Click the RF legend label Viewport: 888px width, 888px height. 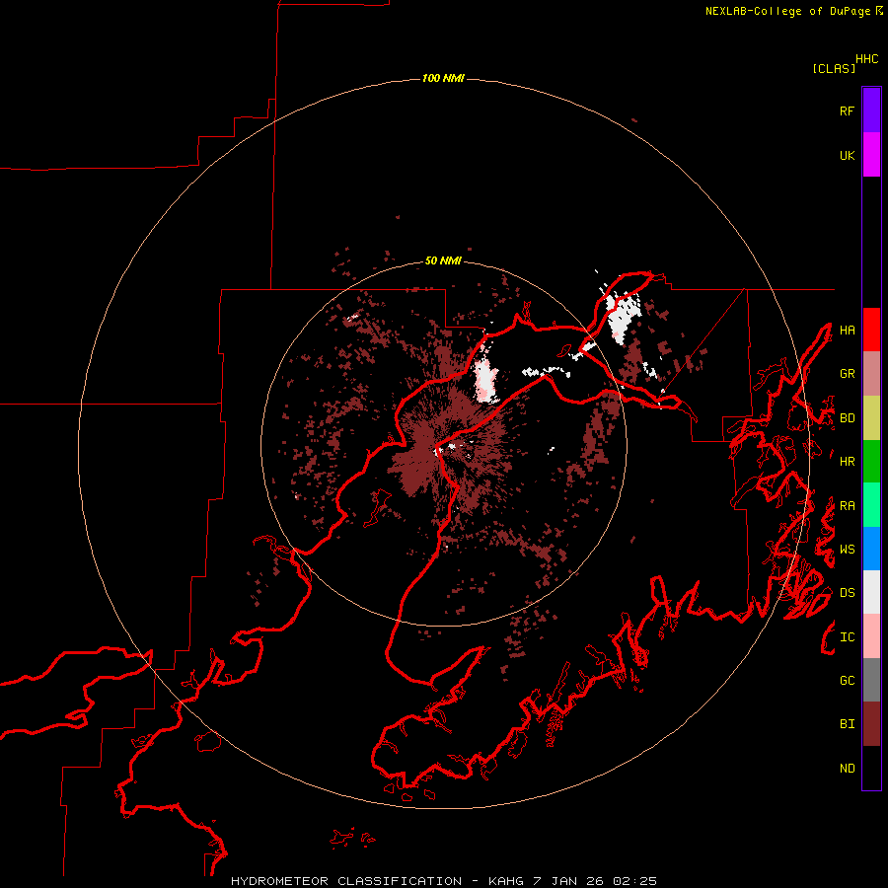[x=847, y=111]
